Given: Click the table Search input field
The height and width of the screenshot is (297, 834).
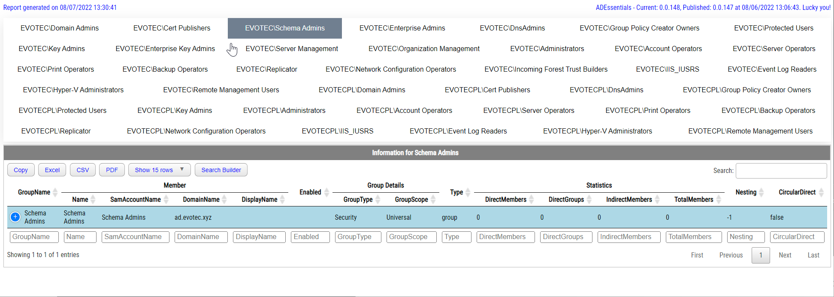Looking at the screenshot, I should tap(781, 171).
